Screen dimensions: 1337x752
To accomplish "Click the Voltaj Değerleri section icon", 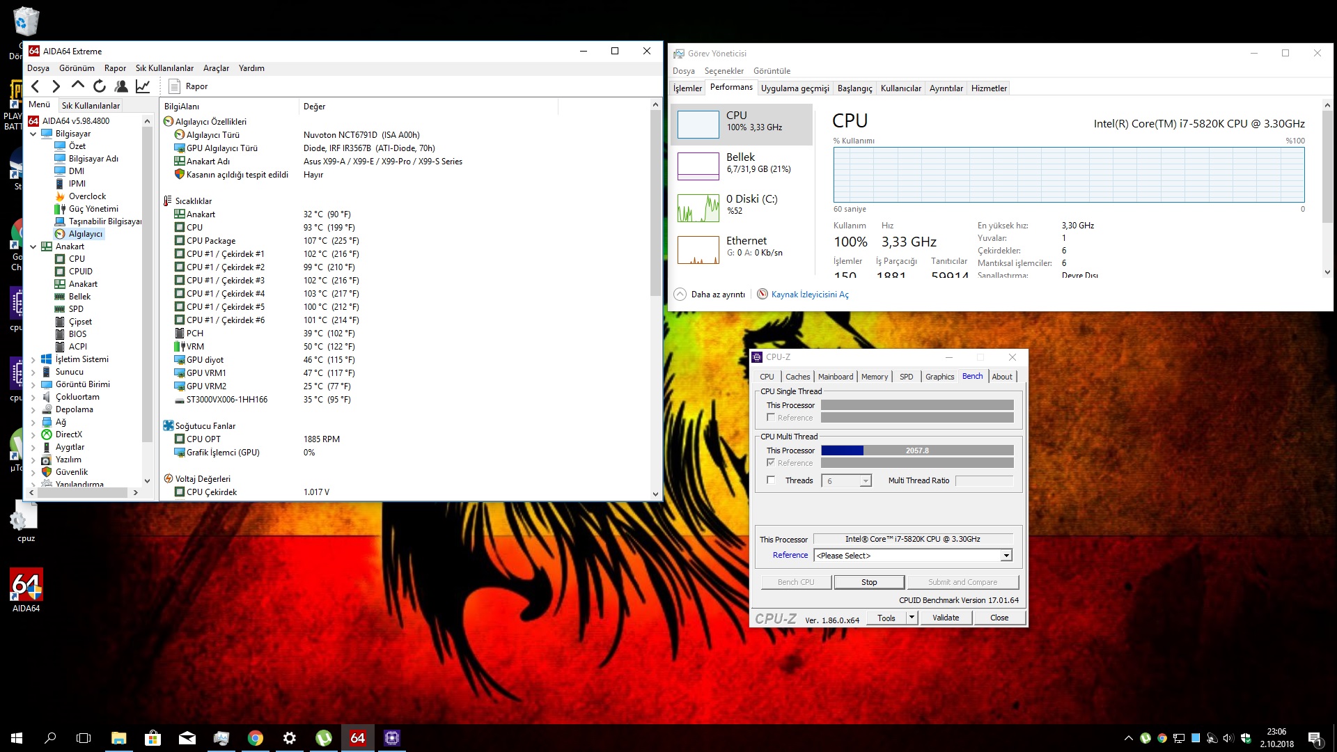I will click(168, 479).
